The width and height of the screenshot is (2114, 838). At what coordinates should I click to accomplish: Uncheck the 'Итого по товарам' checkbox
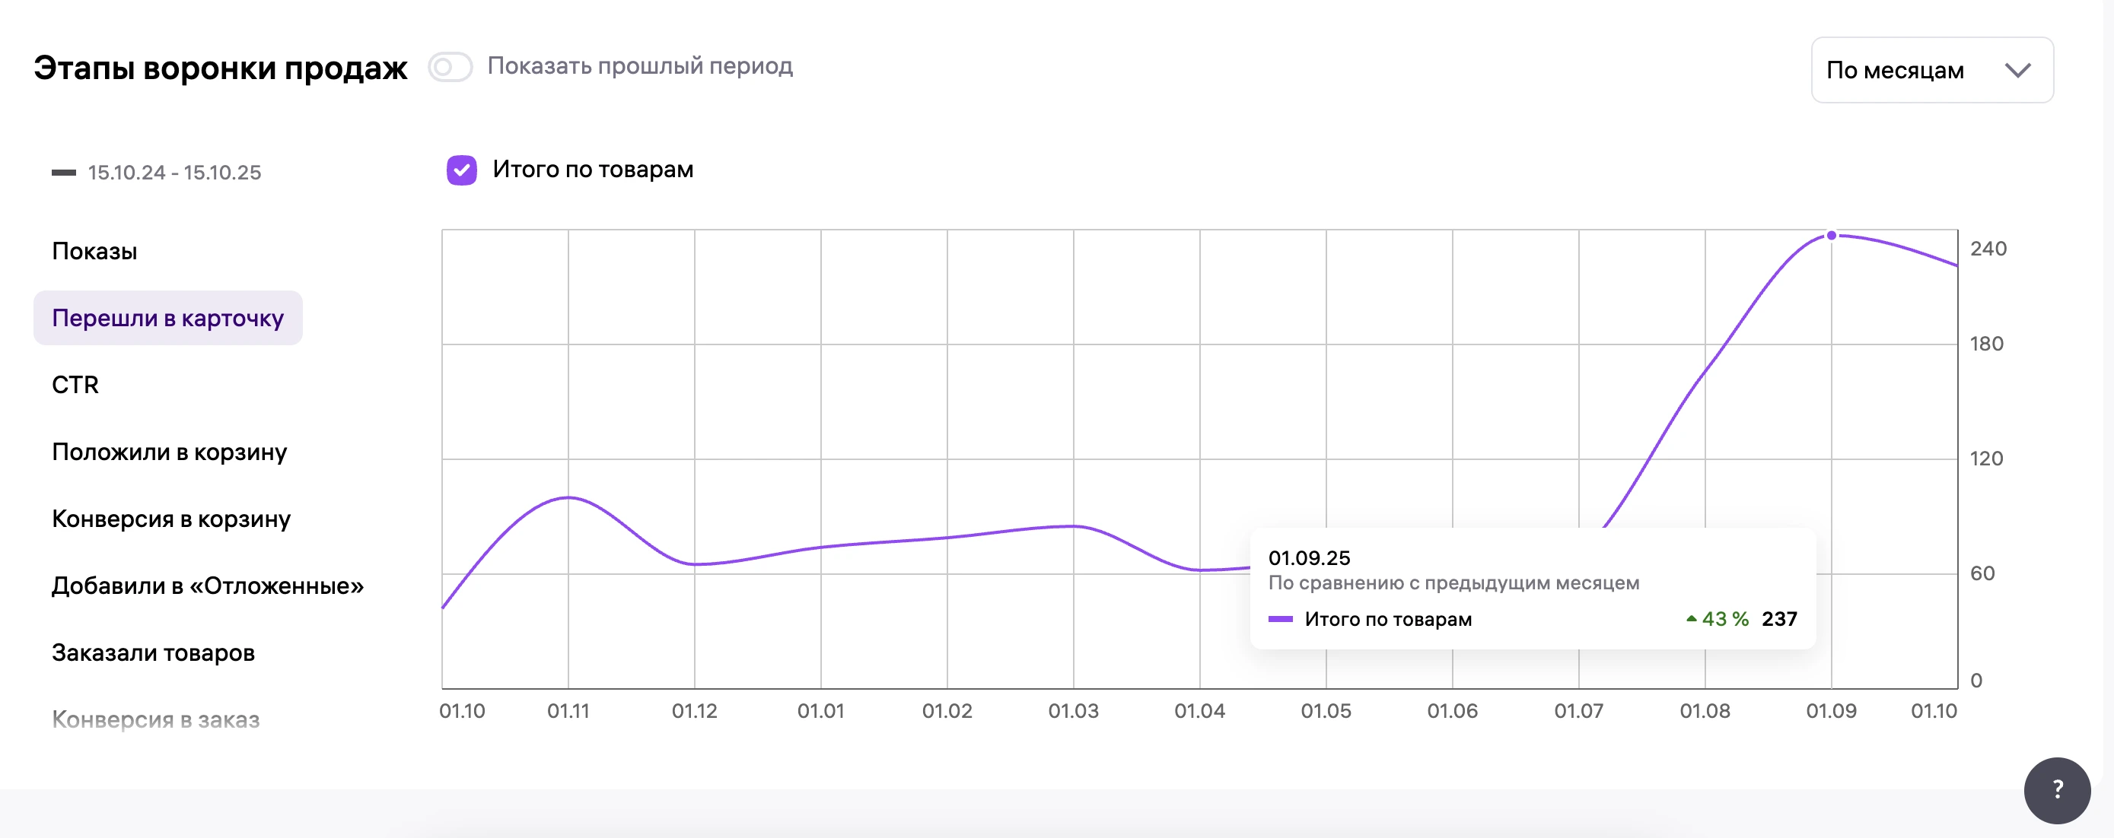[x=461, y=170]
